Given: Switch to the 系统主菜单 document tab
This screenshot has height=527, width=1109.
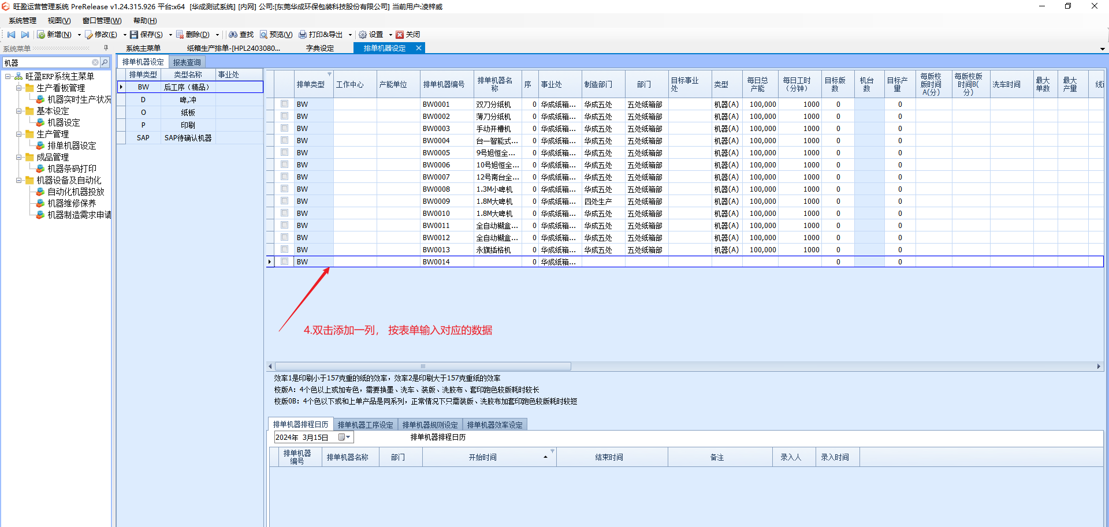Looking at the screenshot, I should [143, 48].
